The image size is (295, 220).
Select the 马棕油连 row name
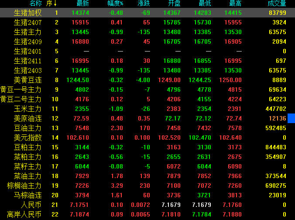click(x=27, y=195)
